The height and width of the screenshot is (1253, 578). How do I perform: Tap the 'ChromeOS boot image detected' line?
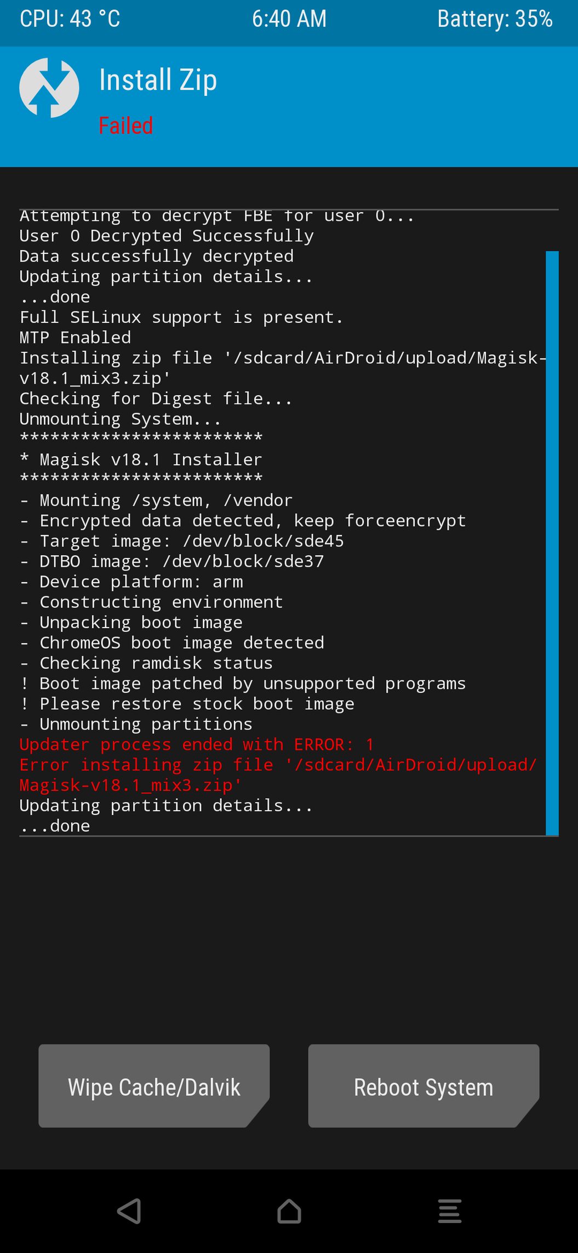(172, 642)
